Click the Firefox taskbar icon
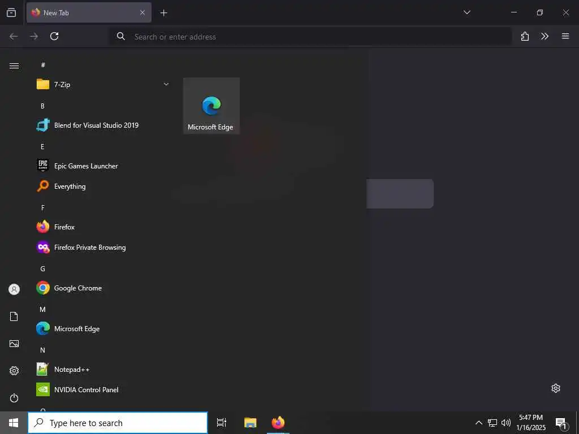 (x=278, y=423)
